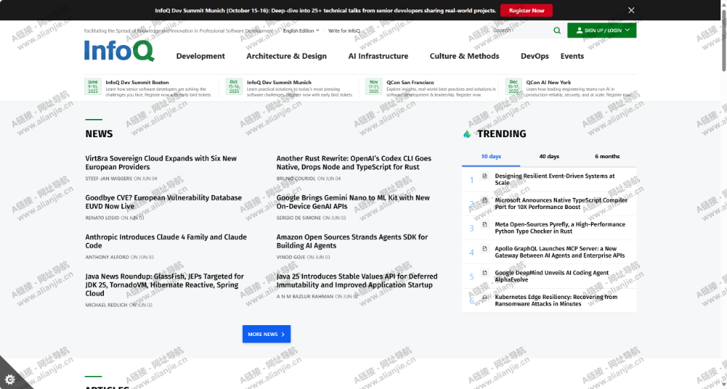727x389 pixels.
Task: Click the More News button
Action: coord(267,334)
